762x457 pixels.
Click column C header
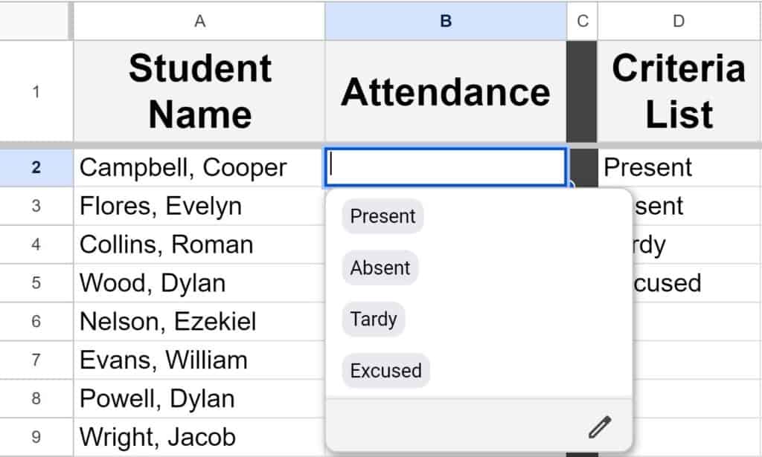pos(582,22)
